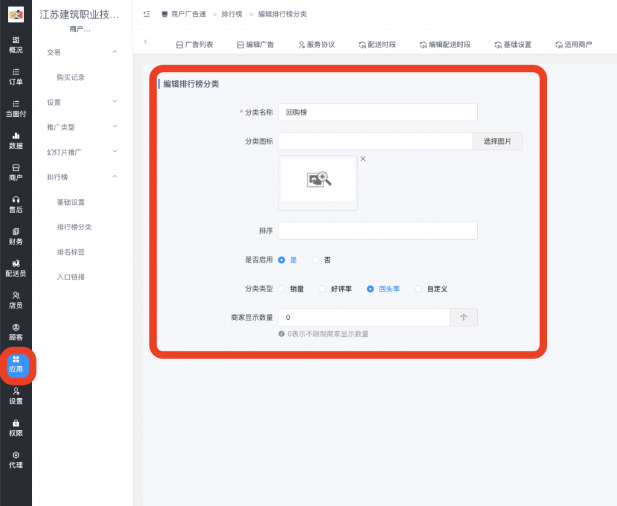Open the 概况 overview section
The width and height of the screenshot is (617, 506).
coord(16,46)
